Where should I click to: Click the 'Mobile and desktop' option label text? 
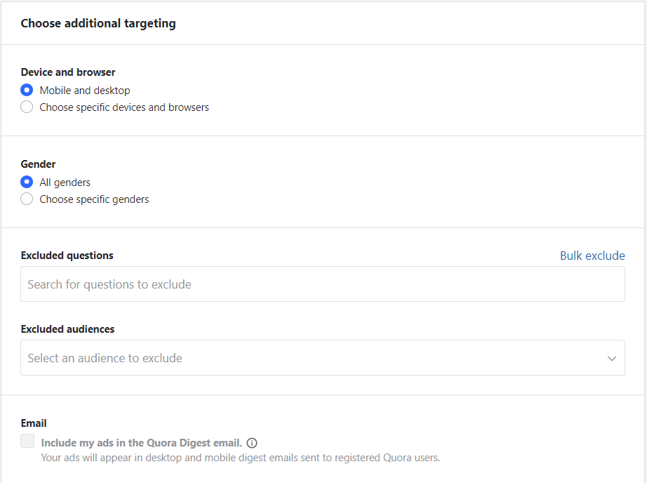(85, 91)
